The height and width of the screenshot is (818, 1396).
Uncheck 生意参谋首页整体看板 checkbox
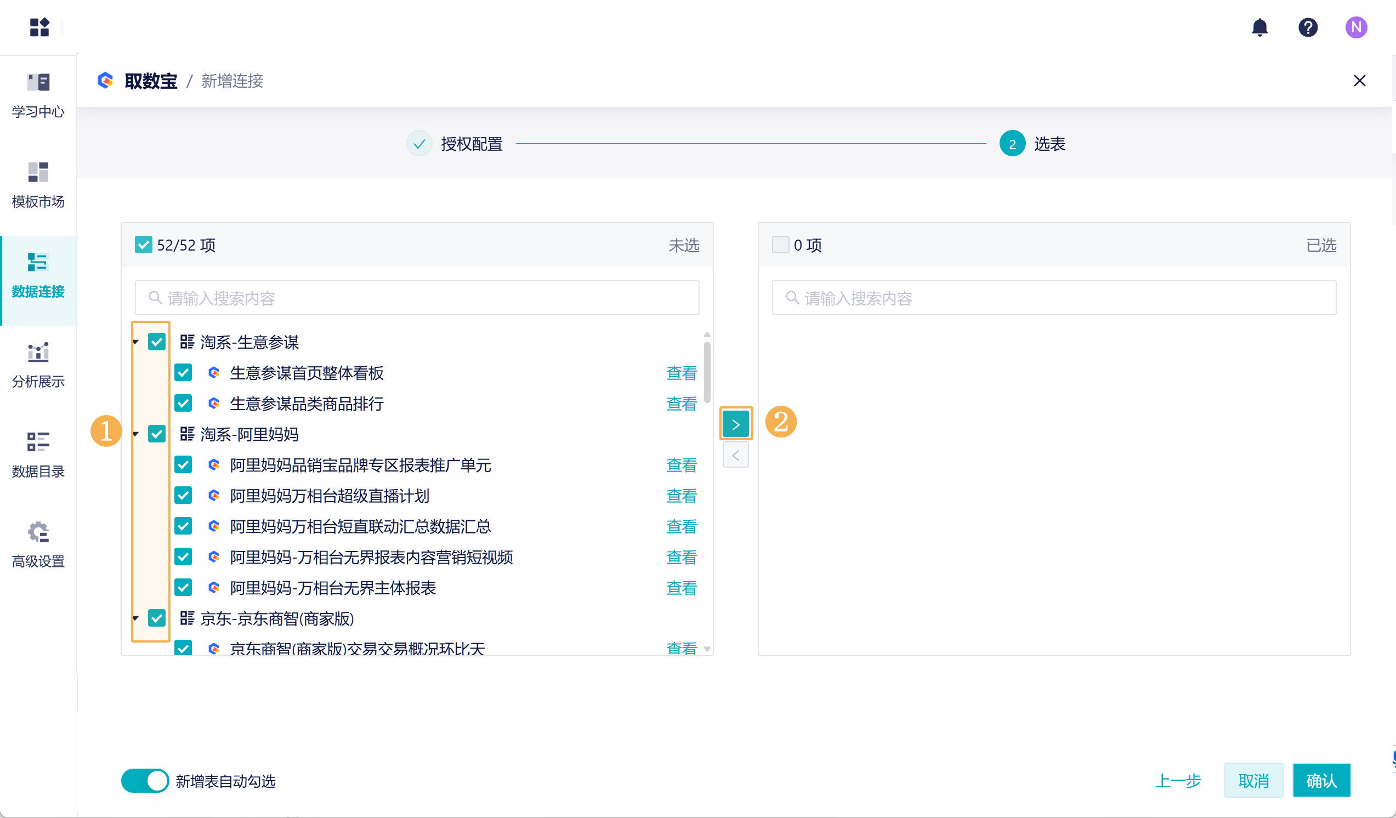(x=183, y=373)
